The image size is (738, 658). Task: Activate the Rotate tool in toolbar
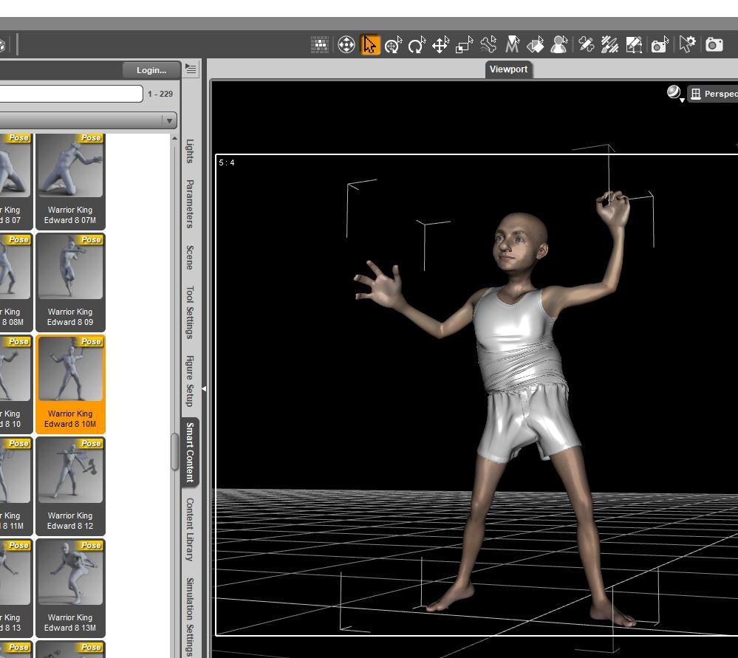point(417,45)
